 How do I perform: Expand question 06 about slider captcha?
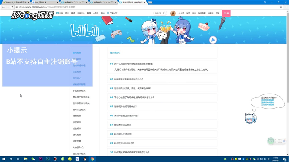[162, 116]
